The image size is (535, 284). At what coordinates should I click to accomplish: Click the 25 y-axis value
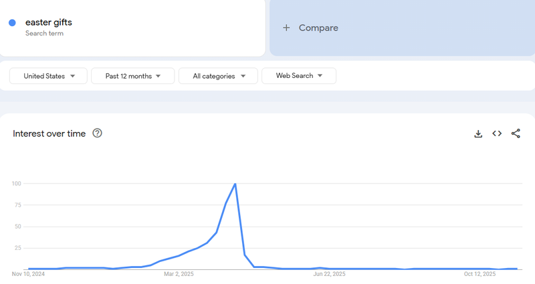(x=18, y=248)
